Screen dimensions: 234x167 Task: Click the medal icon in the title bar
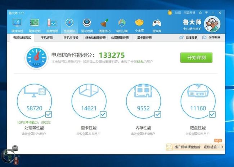coord(170,13)
